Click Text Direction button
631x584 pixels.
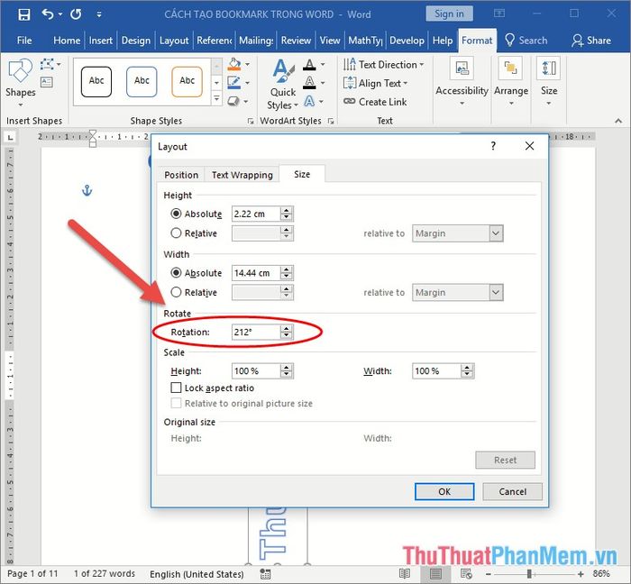click(x=383, y=64)
